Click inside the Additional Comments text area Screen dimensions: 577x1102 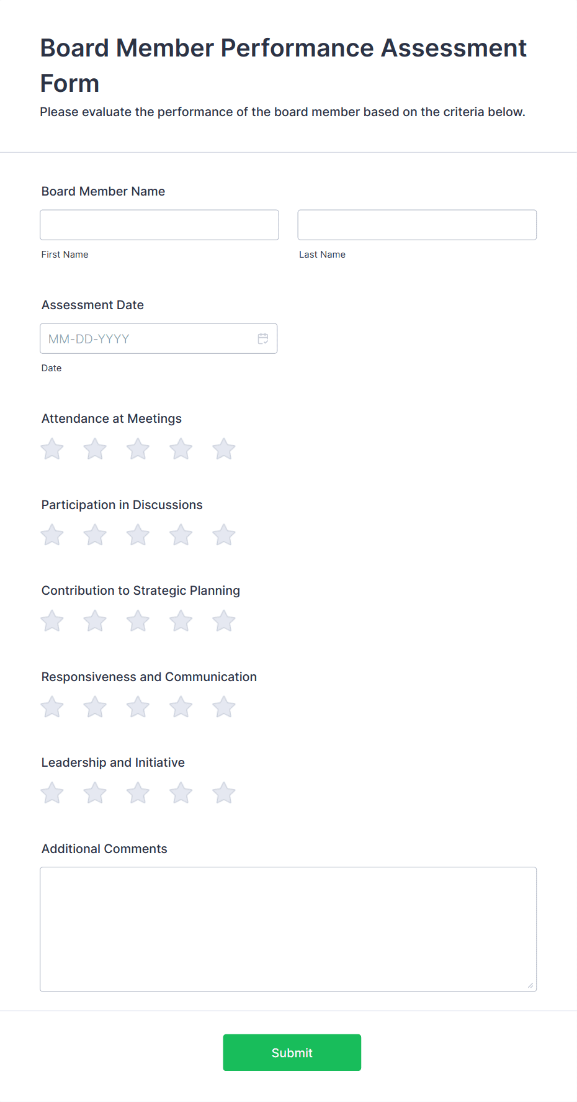click(x=288, y=929)
